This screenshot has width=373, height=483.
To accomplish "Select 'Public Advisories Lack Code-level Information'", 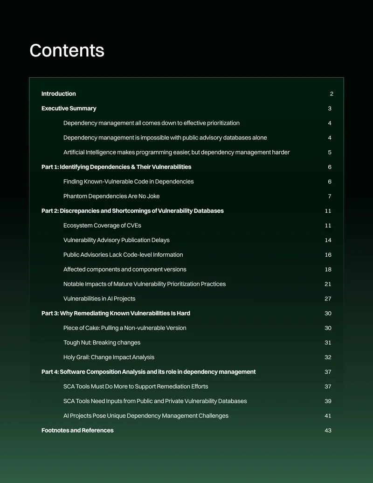I will [123, 255].
